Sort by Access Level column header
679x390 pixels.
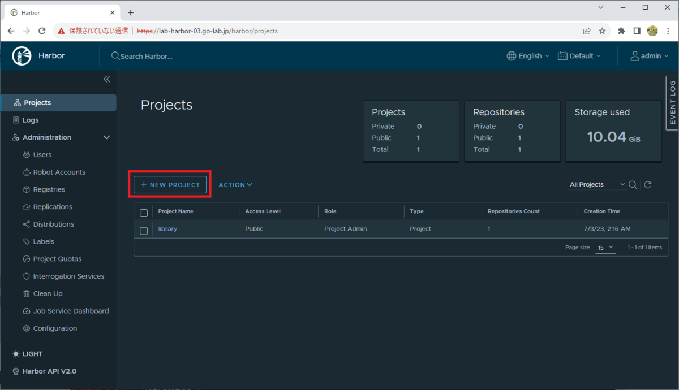[x=263, y=211]
